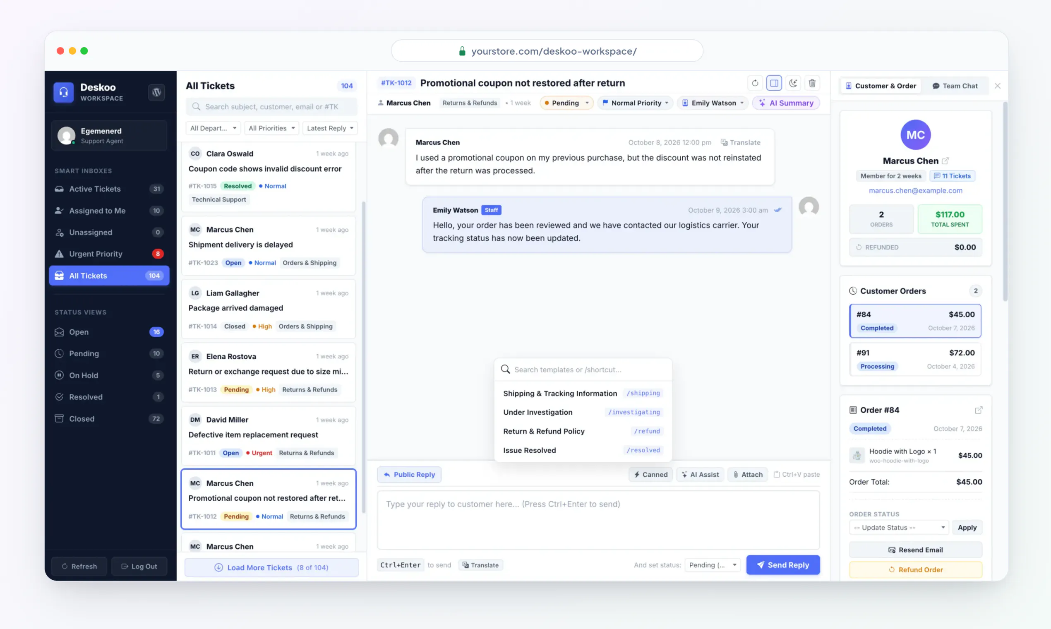This screenshot has height=629, width=1051.
Task: Open 'And set status' Pending dropdown
Action: (713, 565)
